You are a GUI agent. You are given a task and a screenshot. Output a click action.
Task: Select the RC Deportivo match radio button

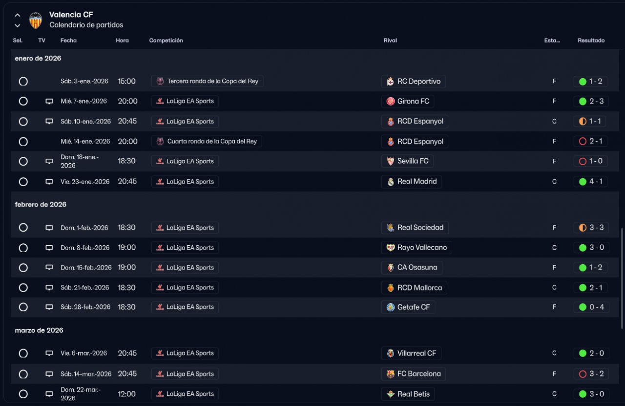pos(23,82)
